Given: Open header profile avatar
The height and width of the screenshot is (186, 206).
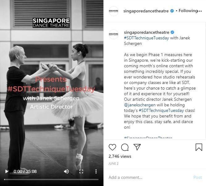Looking at the screenshot, I should [x=114, y=11].
